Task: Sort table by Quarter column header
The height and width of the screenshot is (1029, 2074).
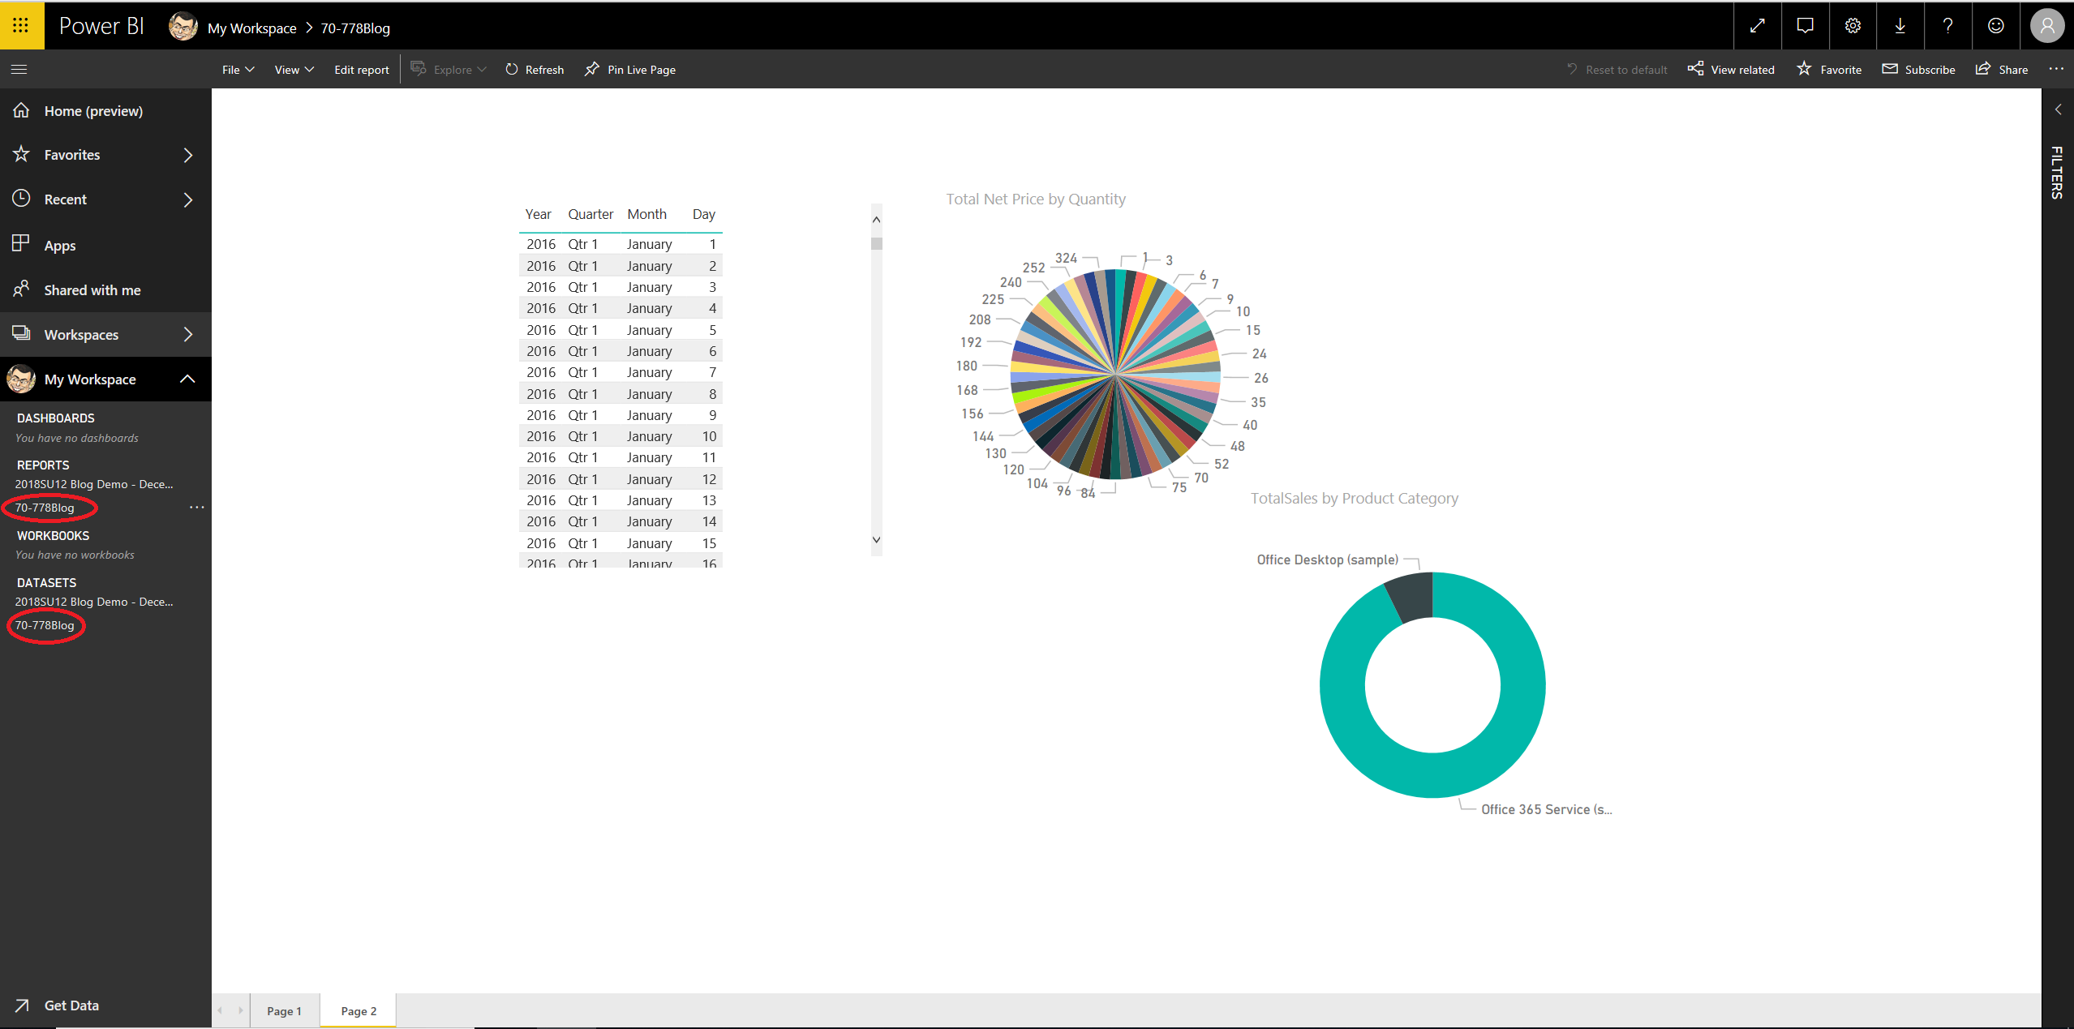Action: (590, 214)
